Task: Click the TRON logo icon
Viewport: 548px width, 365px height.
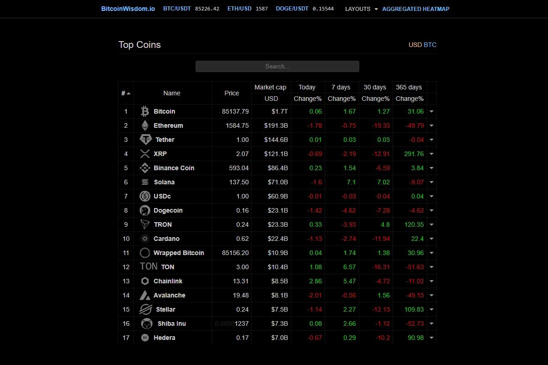Action: tap(145, 224)
